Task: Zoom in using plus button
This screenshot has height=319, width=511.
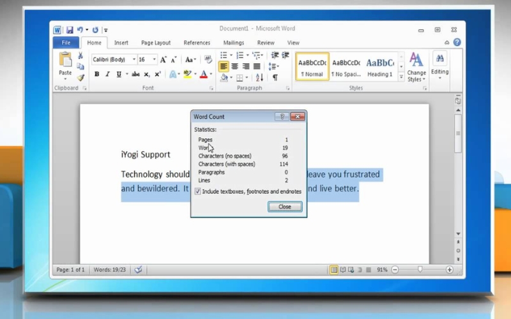Action: [x=450, y=269]
